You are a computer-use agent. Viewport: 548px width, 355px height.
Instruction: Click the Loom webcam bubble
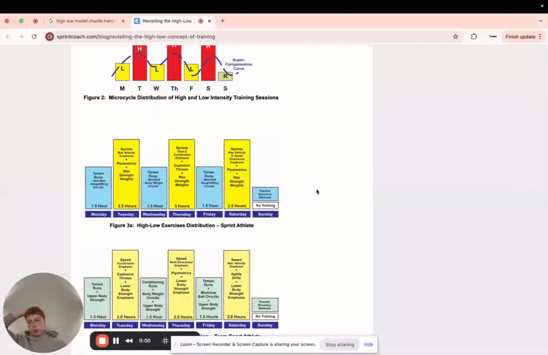(43, 312)
